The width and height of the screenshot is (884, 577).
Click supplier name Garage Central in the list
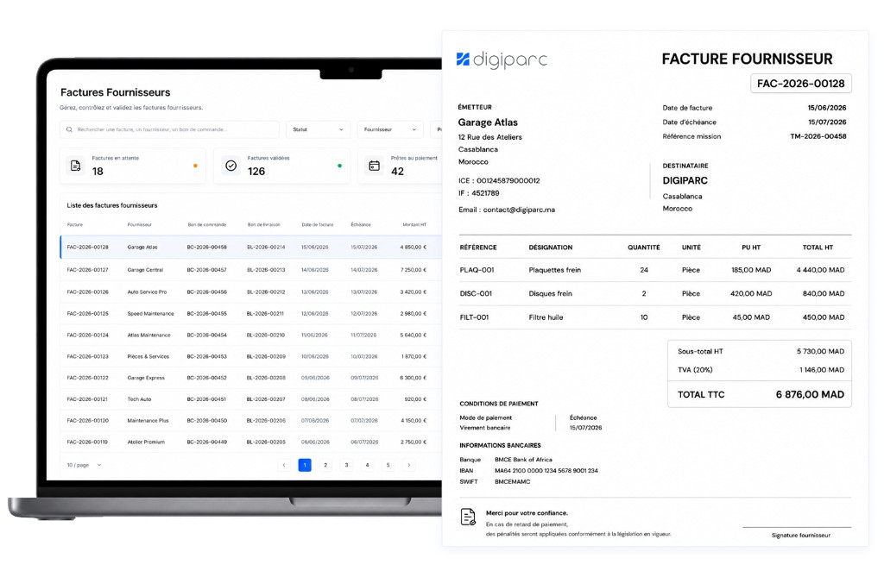click(145, 270)
